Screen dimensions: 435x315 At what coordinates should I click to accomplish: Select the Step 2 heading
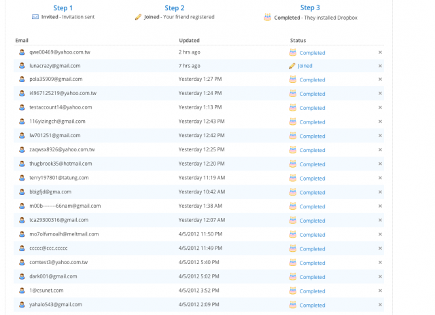click(x=175, y=8)
